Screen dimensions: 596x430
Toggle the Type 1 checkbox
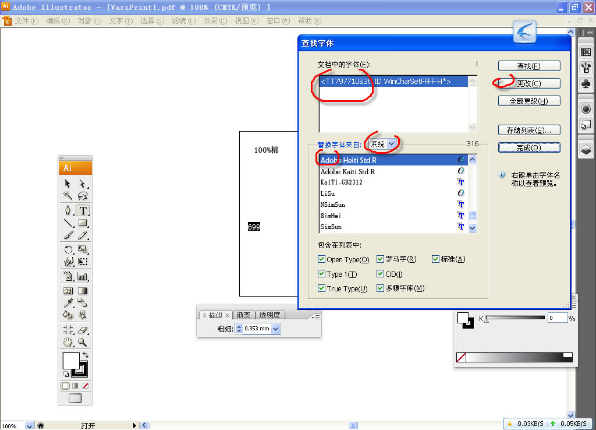click(x=321, y=274)
